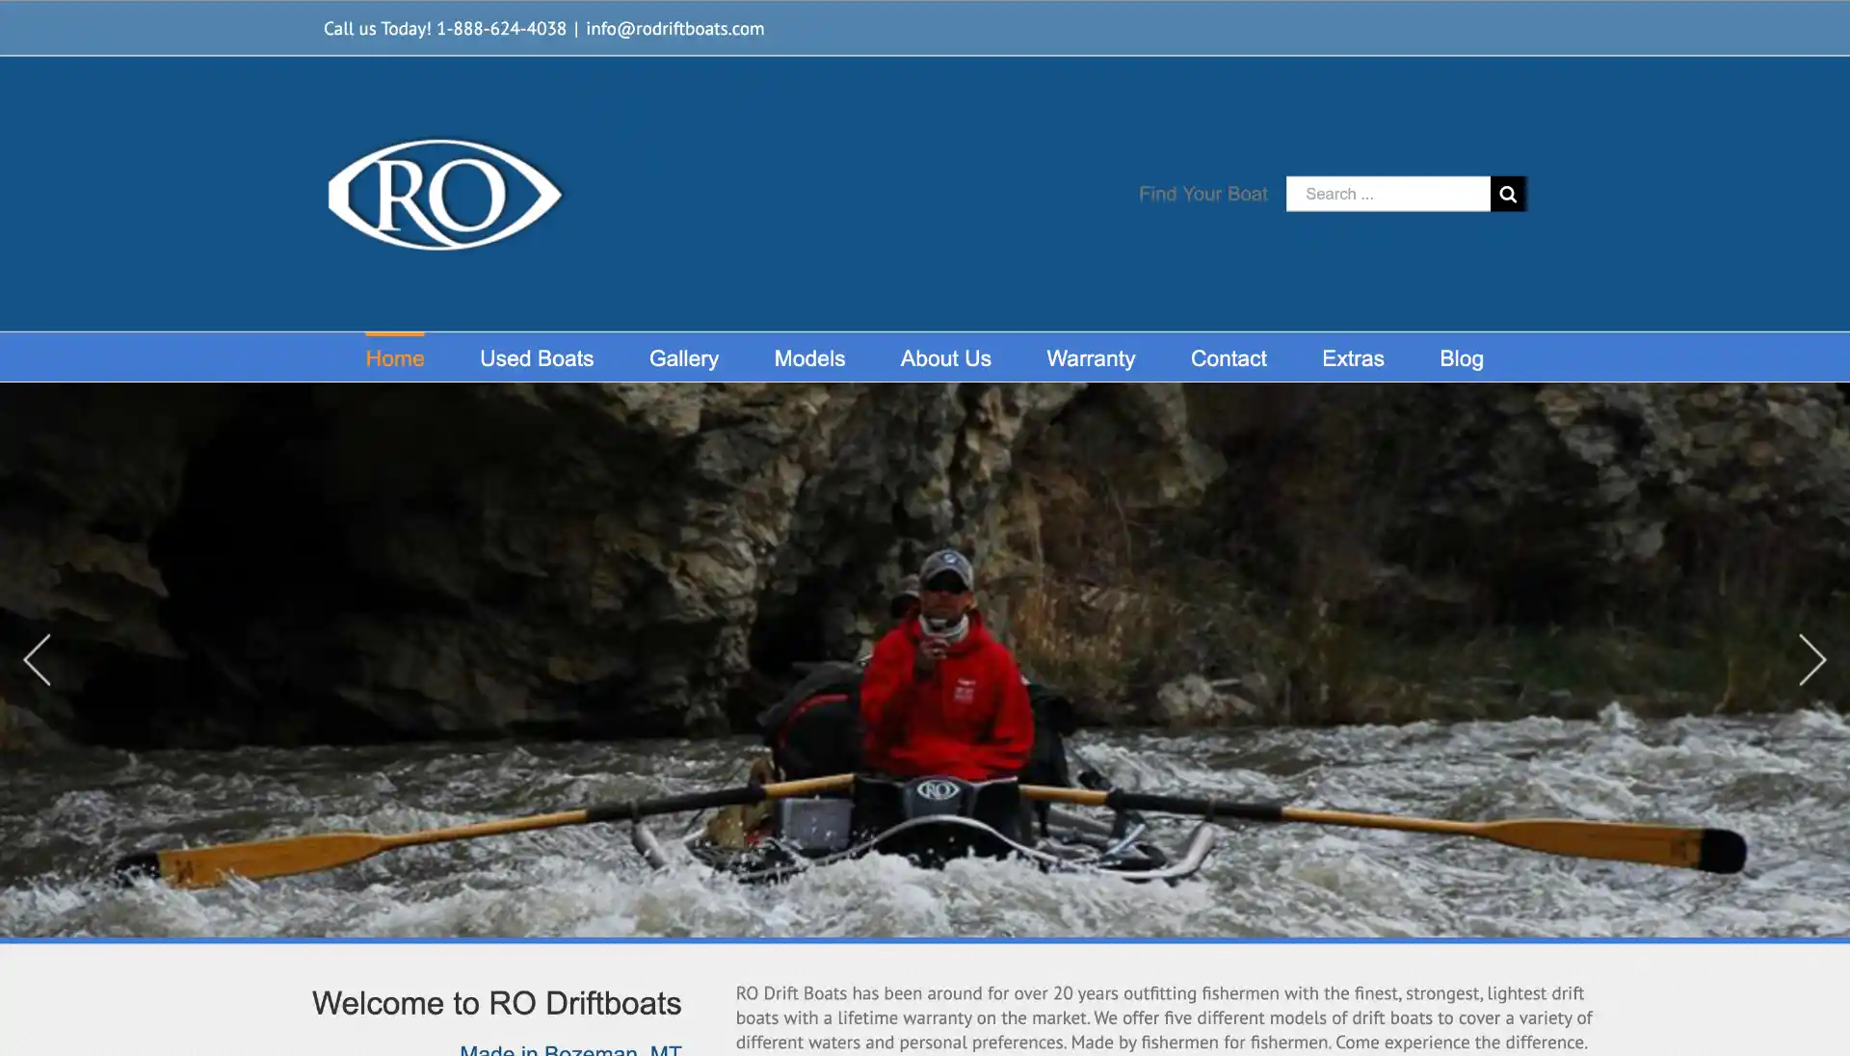Open the Models menu
Viewport: 1850px width, 1056px height.
click(809, 358)
